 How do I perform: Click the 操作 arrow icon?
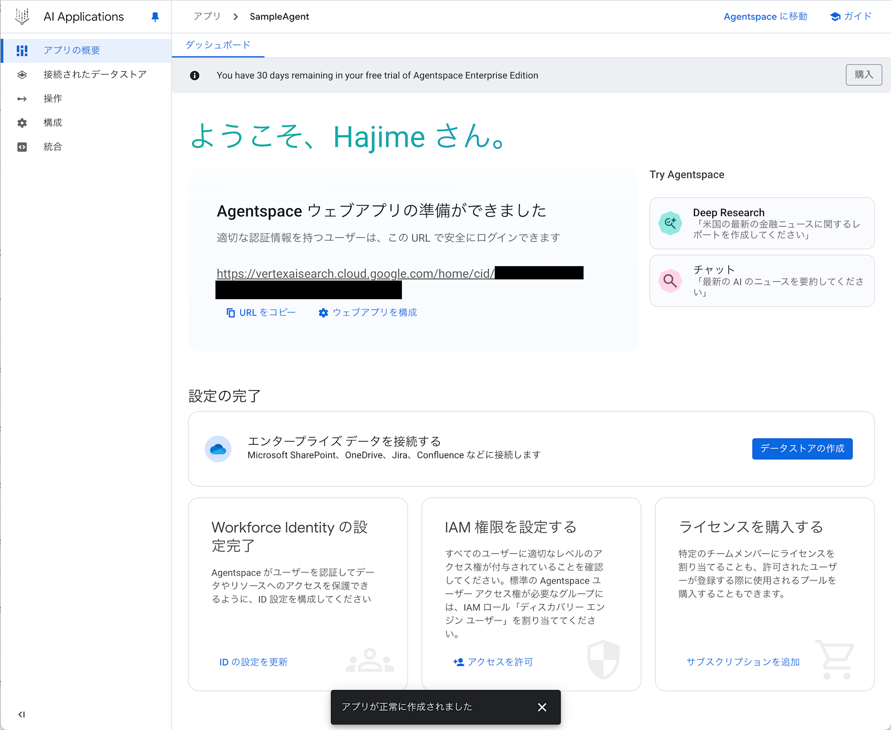(x=22, y=99)
